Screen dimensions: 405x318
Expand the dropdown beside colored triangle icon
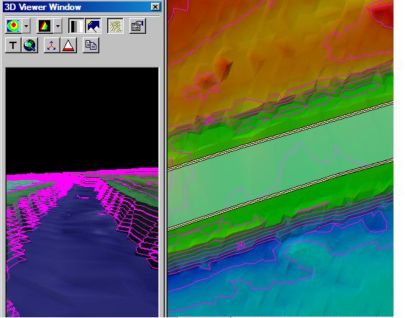tap(58, 26)
